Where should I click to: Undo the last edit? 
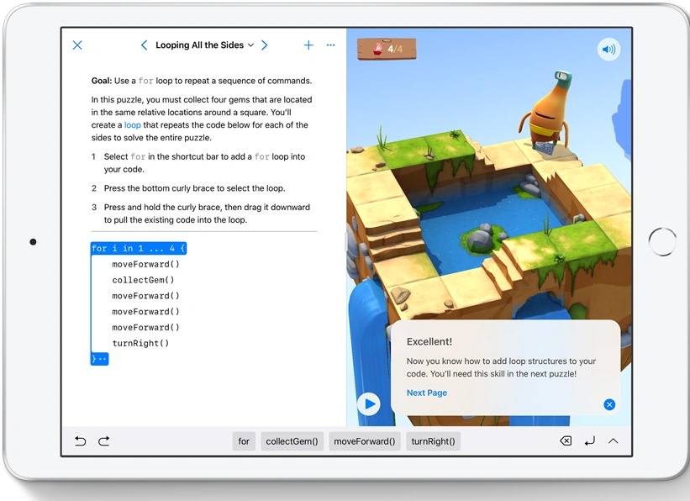80,441
